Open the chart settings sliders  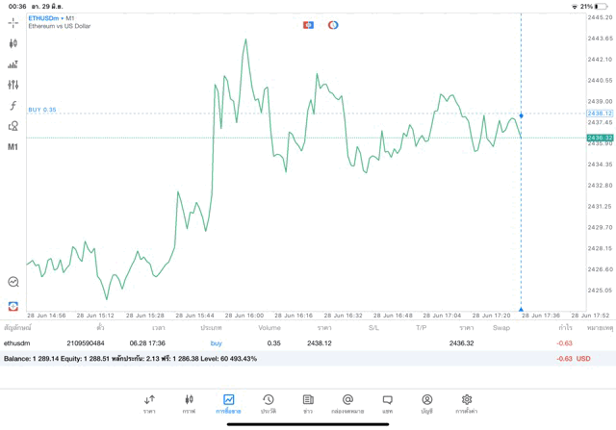click(13, 85)
